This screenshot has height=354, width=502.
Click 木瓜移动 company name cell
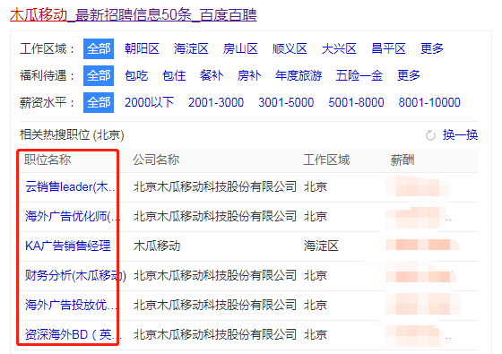157,246
